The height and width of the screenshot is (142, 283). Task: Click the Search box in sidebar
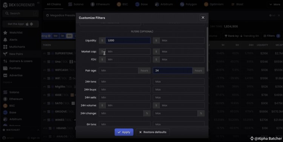coord(21,13)
